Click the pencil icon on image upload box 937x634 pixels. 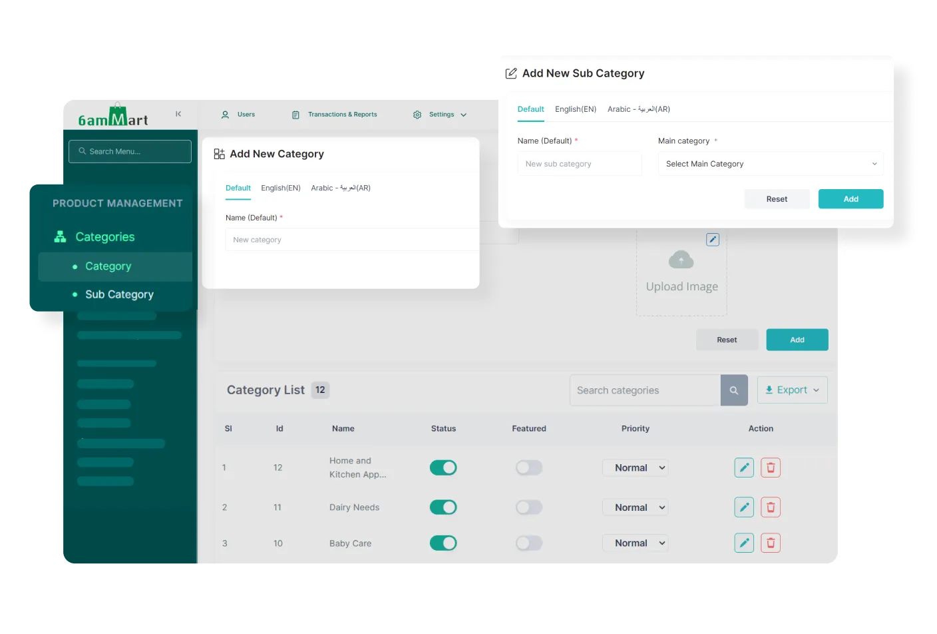[x=713, y=239]
